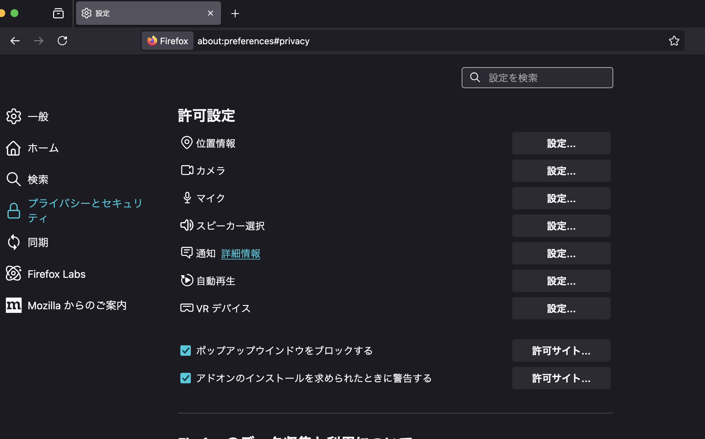
Task: Open Firefox Labs via flask icon
Action: pyautogui.click(x=13, y=274)
